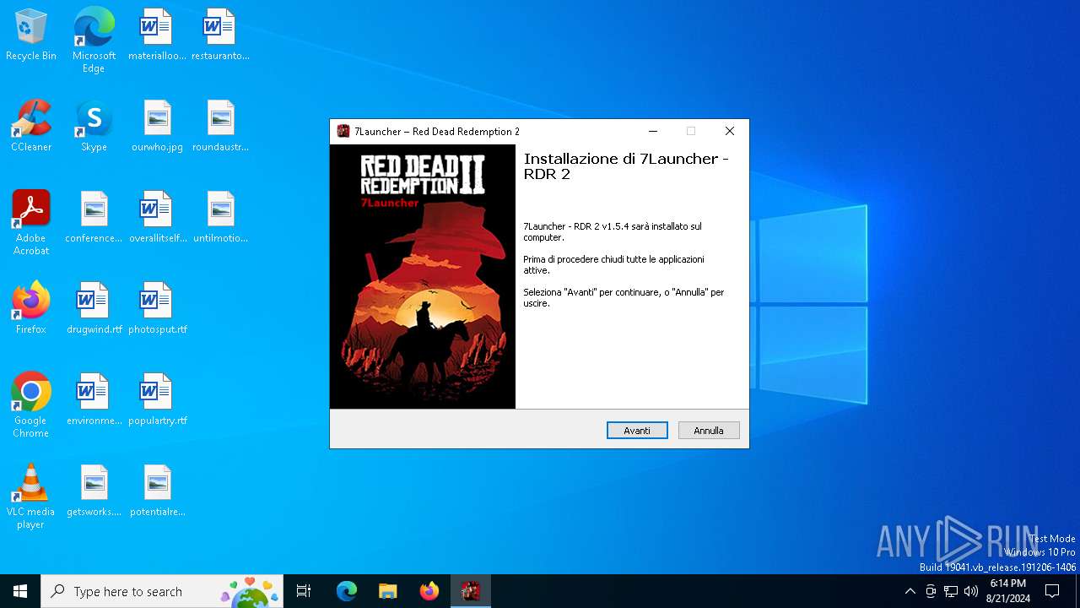Viewport: 1080px width, 608px height.
Task: Select the Firefox desktop shortcut
Action: tap(31, 309)
